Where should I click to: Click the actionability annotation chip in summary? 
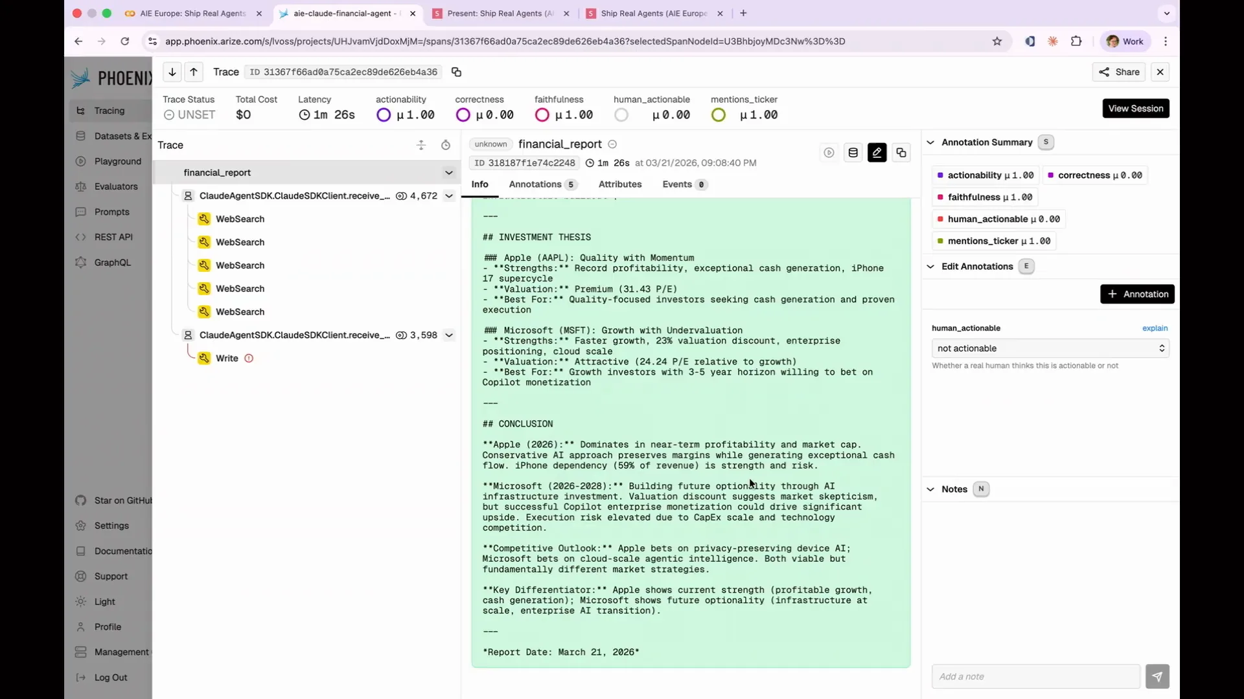(x=985, y=175)
